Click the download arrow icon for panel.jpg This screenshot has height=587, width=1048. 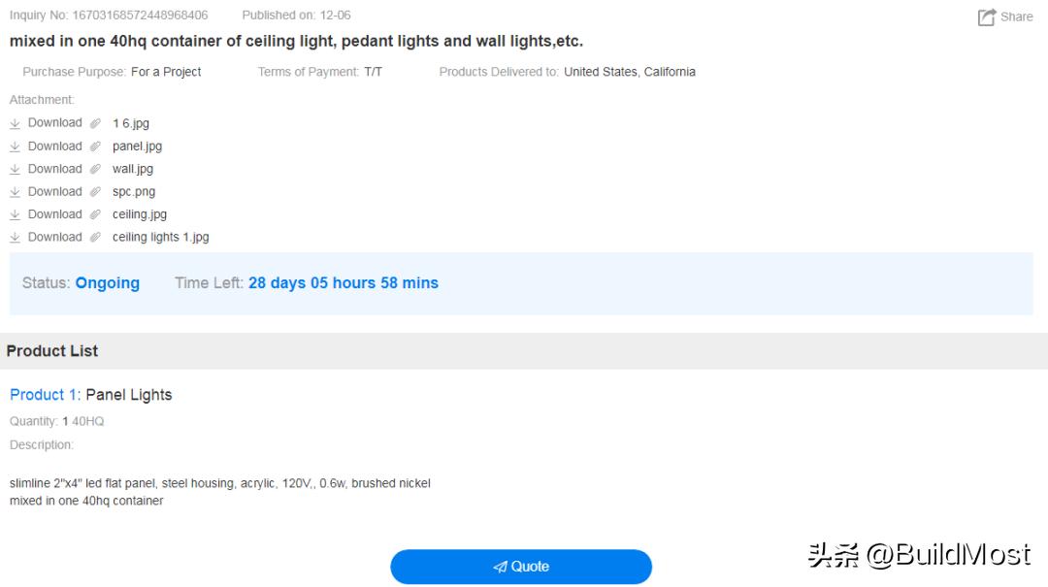coord(15,147)
